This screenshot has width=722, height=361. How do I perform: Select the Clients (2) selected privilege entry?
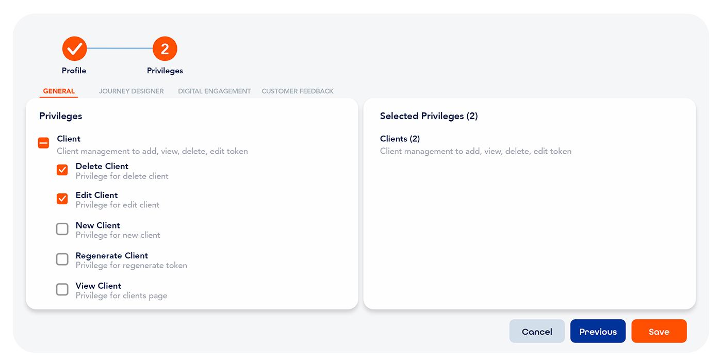pyautogui.click(x=400, y=139)
